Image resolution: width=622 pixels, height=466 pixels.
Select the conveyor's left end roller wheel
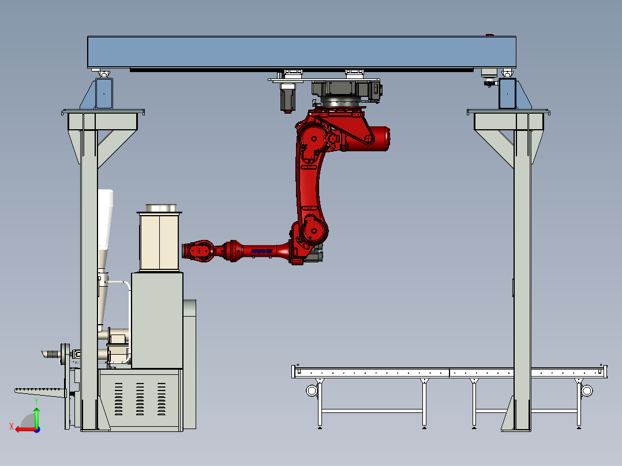(312, 390)
